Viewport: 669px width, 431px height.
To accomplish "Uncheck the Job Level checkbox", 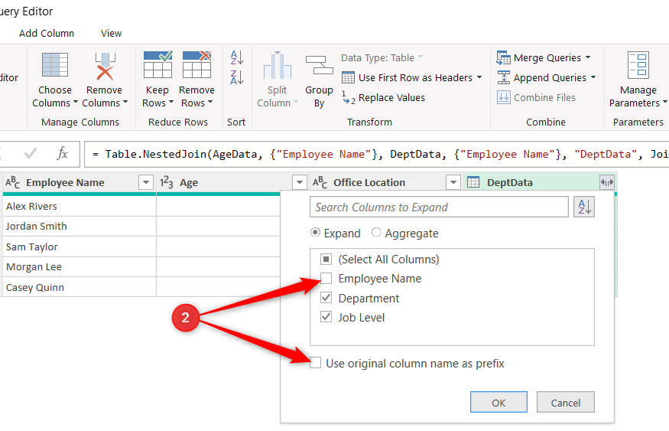I will 326,317.
